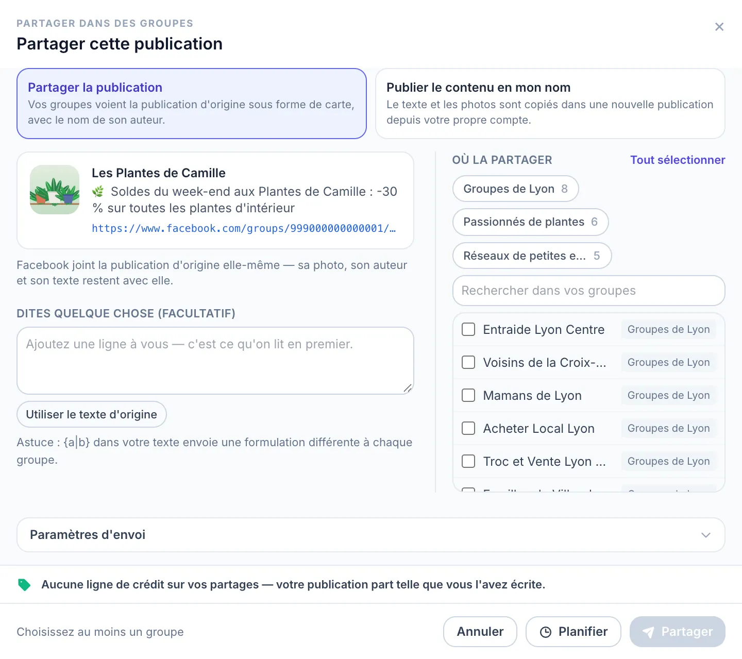Filter by Réseaux de petites e... chip
Screen dimensions: 742x659
532,256
